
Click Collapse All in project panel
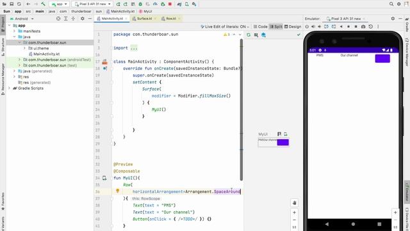(x=73, y=19)
